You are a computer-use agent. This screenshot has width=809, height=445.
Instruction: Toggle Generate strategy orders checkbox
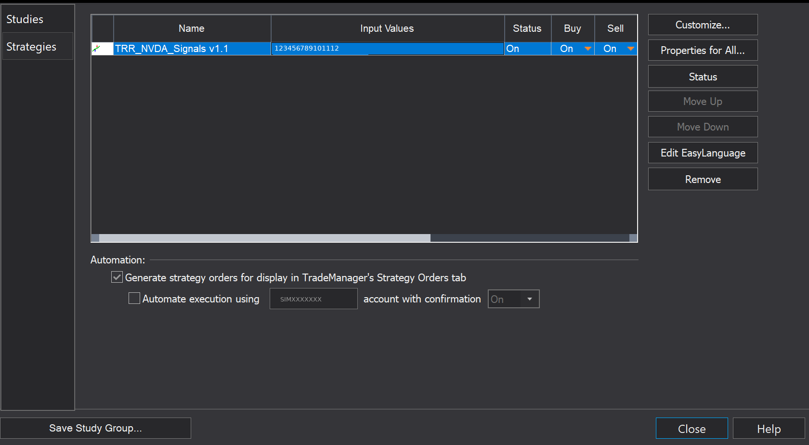point(117,277)
